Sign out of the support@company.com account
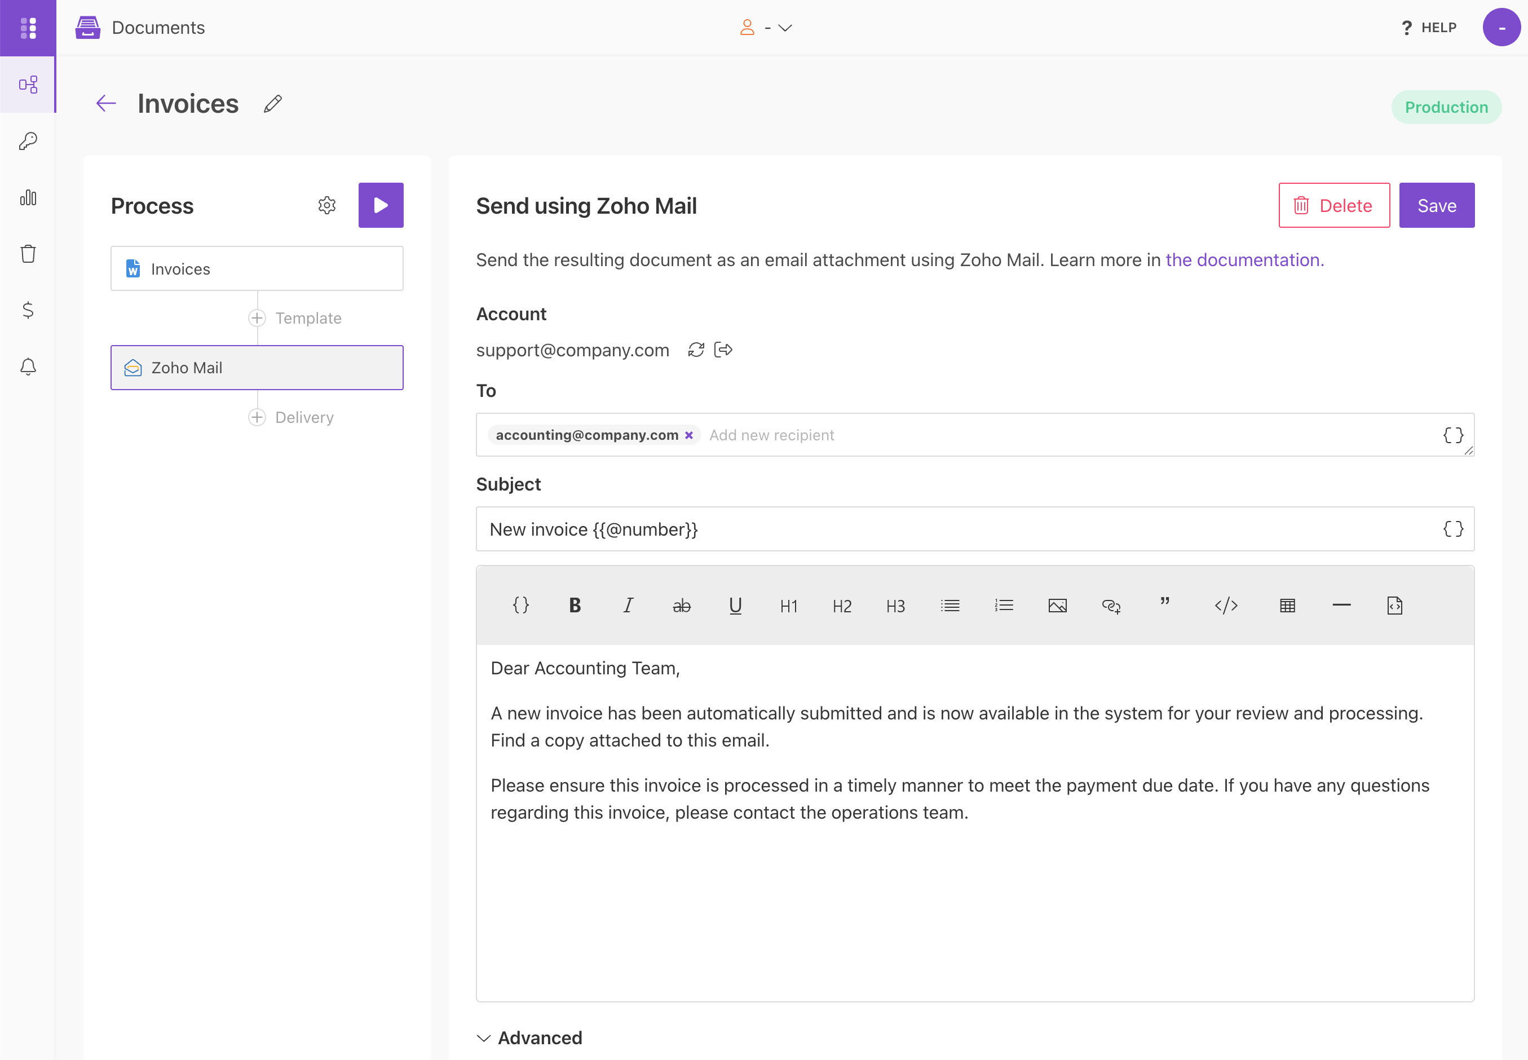The height and width of the screenshot is (1060, 1528). (x=723, y=350)
